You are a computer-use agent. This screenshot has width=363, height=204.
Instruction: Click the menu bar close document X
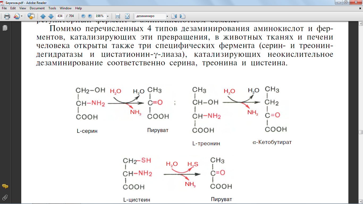pyautogui.click(x=360, y=8)
